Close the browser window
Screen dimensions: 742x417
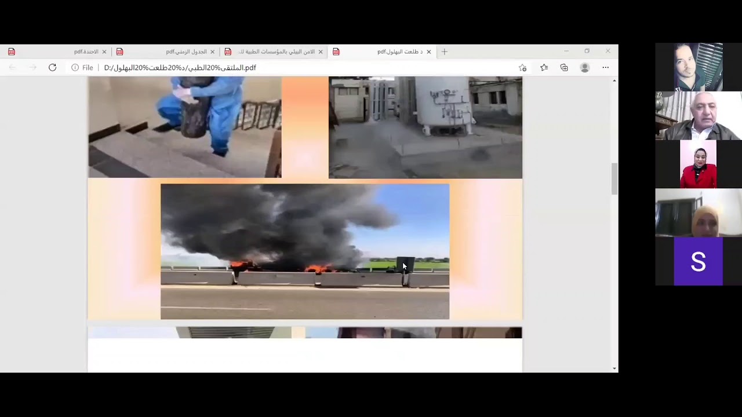(608, 51)
